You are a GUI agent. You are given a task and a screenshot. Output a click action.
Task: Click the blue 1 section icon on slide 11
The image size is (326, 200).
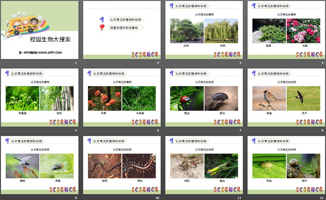[171, 140]
